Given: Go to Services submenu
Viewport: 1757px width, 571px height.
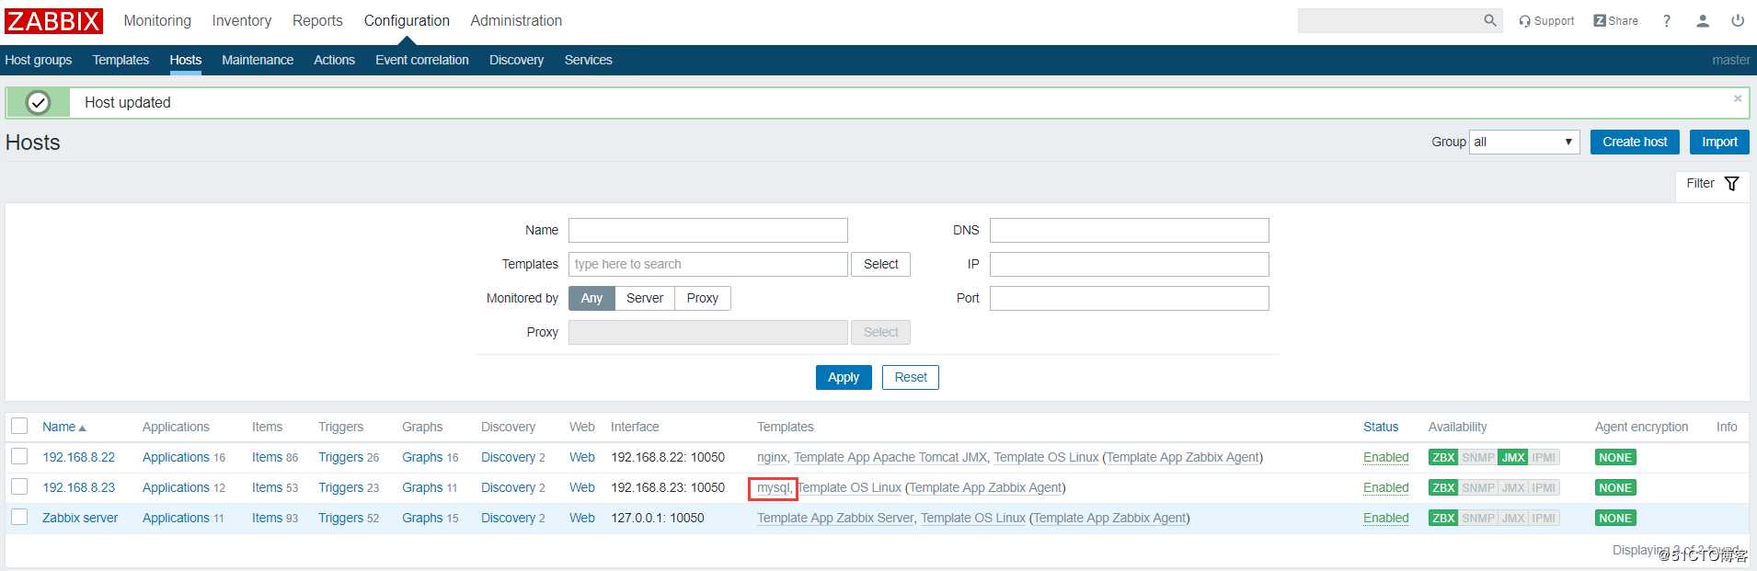Looking at the screenshot, I should tap(588, 60).
